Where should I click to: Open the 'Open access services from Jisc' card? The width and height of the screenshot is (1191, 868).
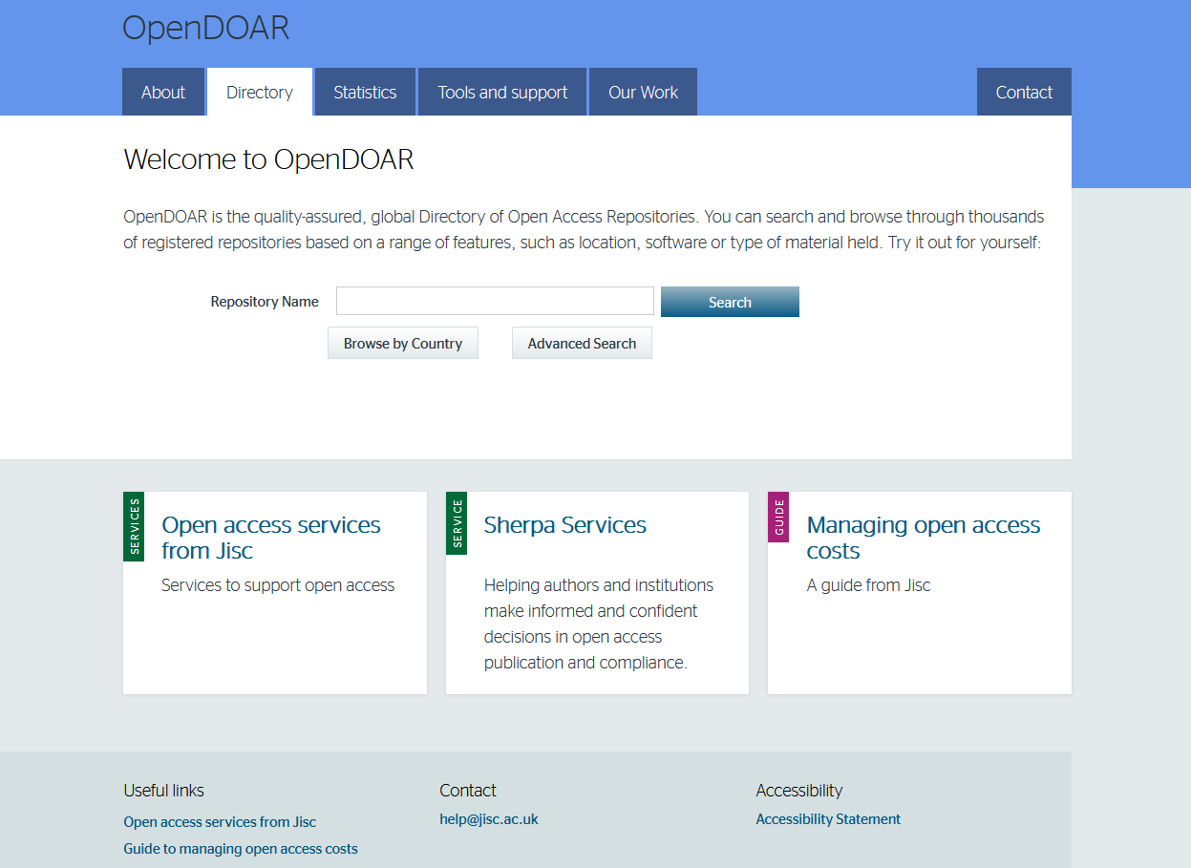[x=271, y=538]
